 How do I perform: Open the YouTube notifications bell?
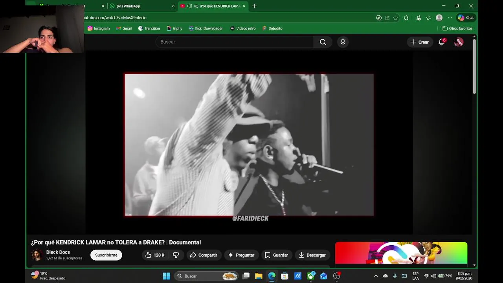(x=442, y=42)
